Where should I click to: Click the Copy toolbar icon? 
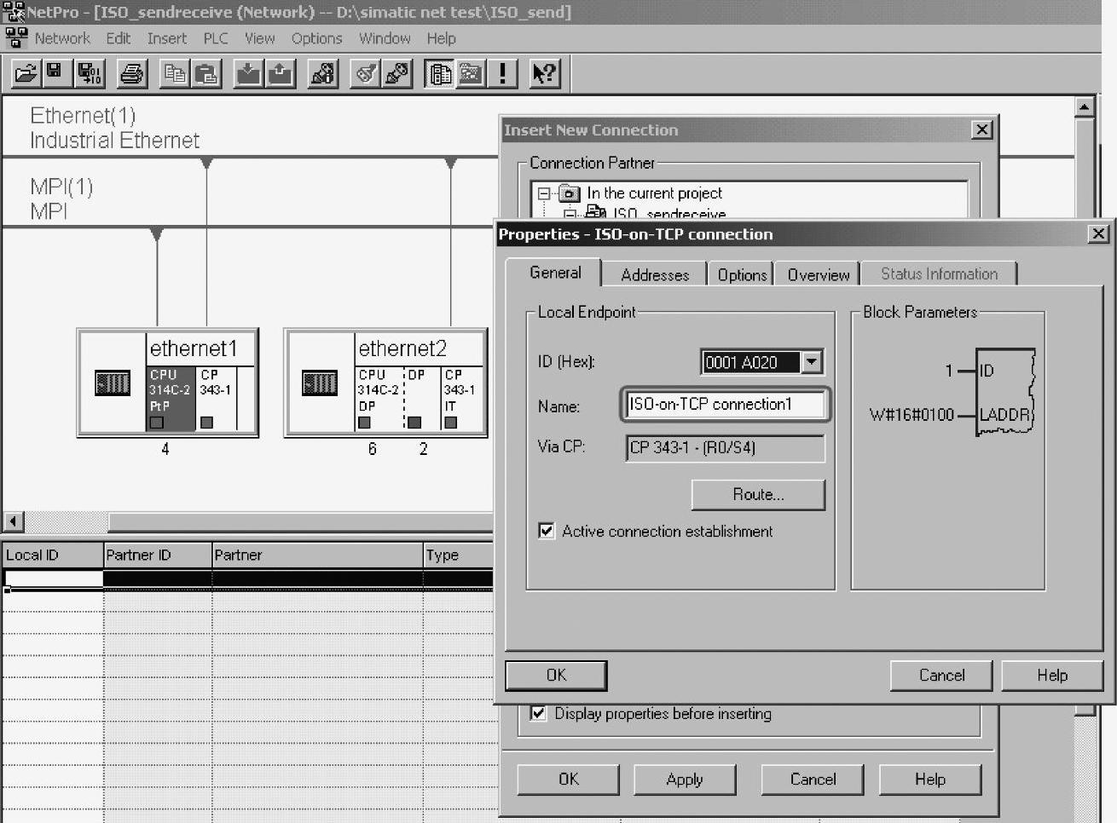click(x=175, y=73)
